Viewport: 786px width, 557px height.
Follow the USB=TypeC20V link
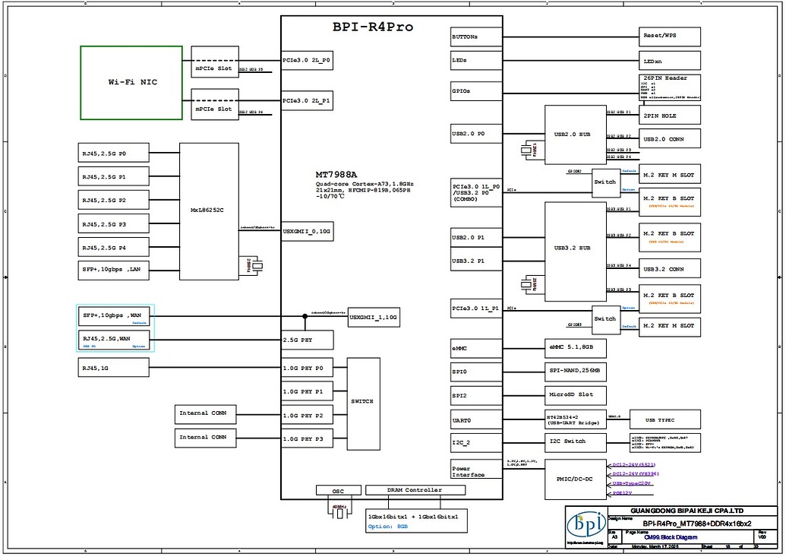[x=631, y=483]
